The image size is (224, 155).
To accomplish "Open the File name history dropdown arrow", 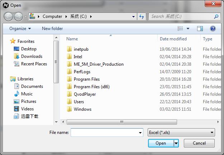I will tap(140, 132).
